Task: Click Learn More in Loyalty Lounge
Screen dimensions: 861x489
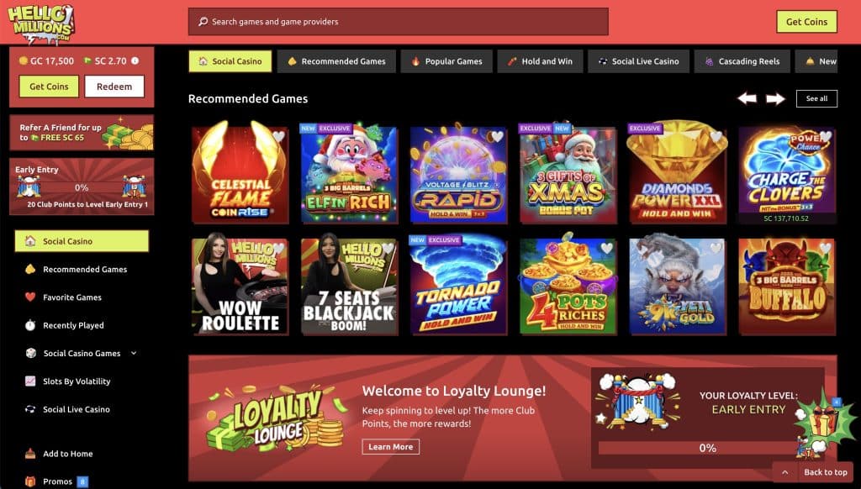Action: [x=390, y=447]
